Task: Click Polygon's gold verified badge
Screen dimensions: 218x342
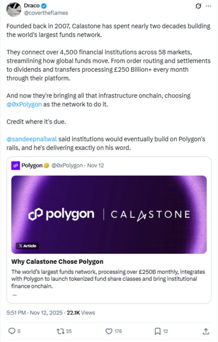Action: pyautogui.click(x=47, y=166)
